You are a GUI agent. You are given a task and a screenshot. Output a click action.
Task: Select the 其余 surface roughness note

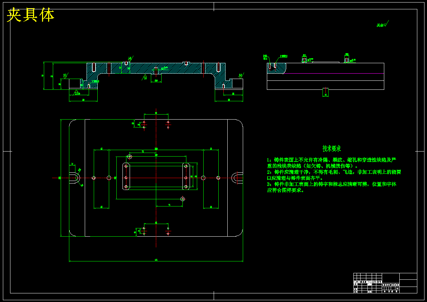(383, 24)
